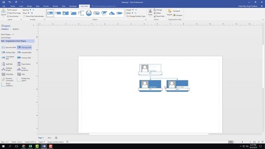Viewport: 265px width, 149px height.
Task: Click the Redo icon in quick access
Action: tap(16, 2)
